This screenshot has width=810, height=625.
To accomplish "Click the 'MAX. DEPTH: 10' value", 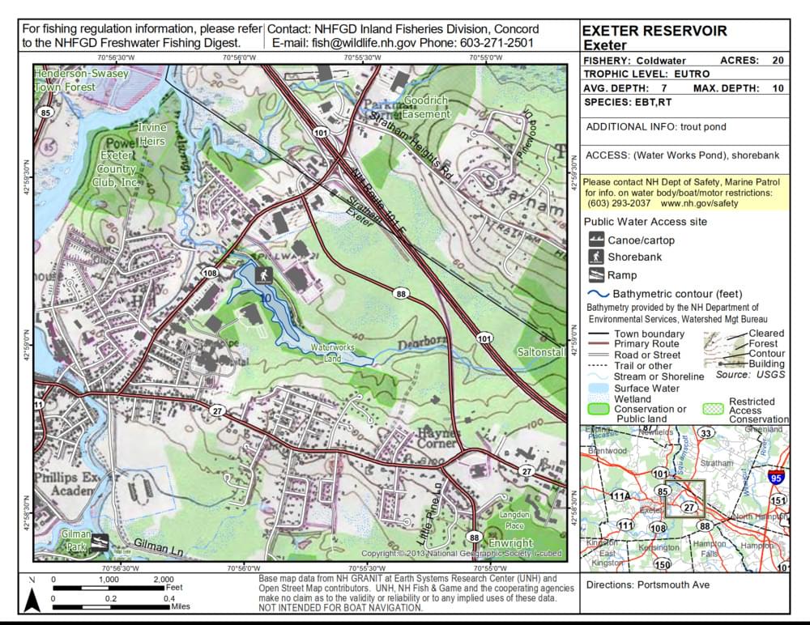I will 739,88.
